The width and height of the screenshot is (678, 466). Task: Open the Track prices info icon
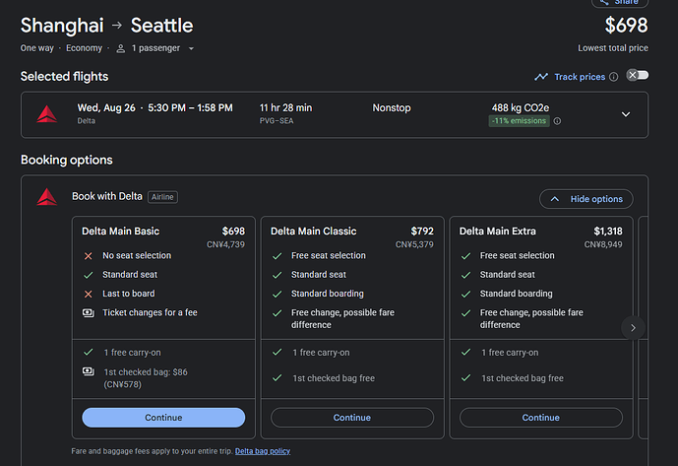pos(614,77)
